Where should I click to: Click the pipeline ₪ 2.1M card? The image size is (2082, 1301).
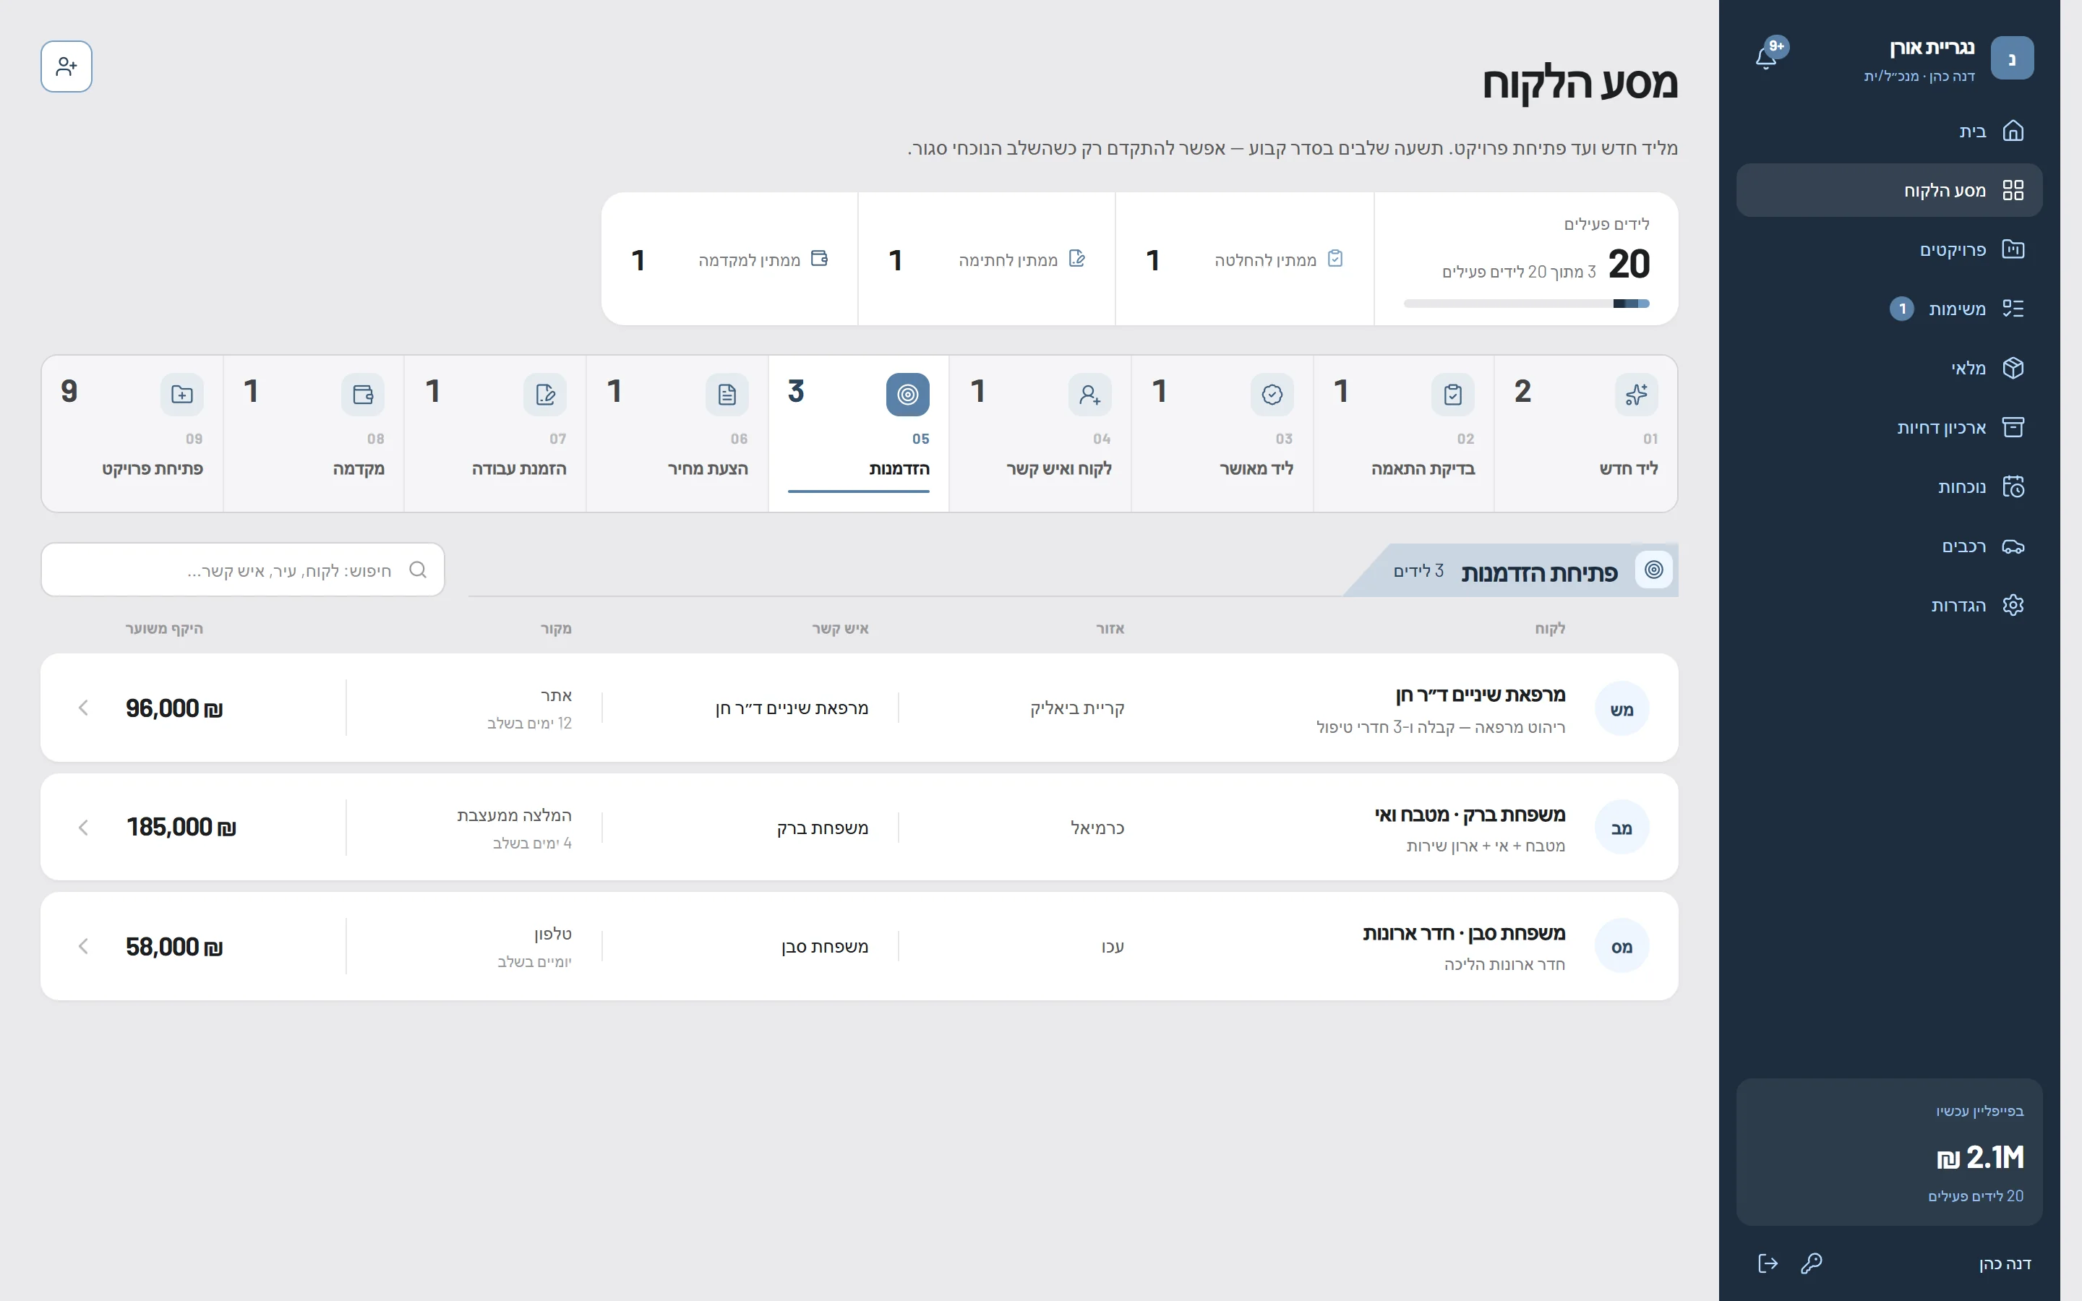[x=1888, y=1151]
